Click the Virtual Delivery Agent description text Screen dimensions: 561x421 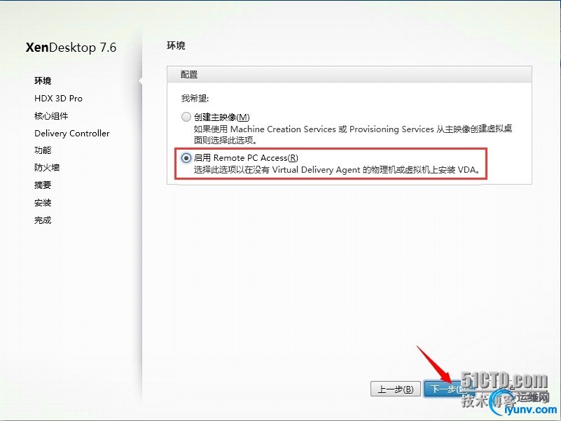337,170
